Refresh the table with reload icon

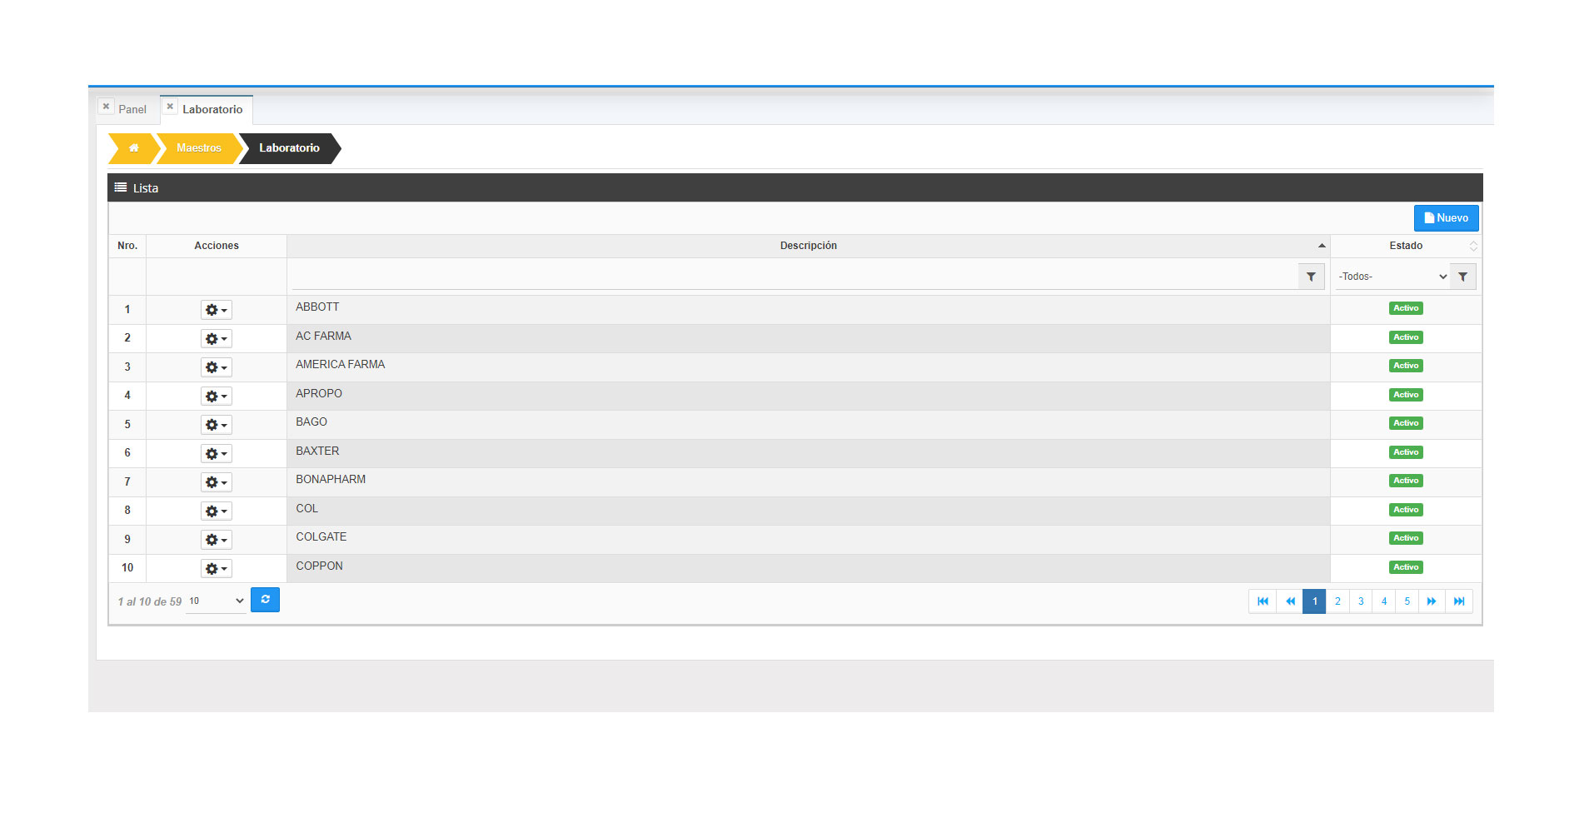pyautogui.click(x=265, y=600)
